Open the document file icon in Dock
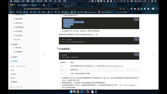The image size is (167, 94). pyautogui.click(x=92, y=92)
